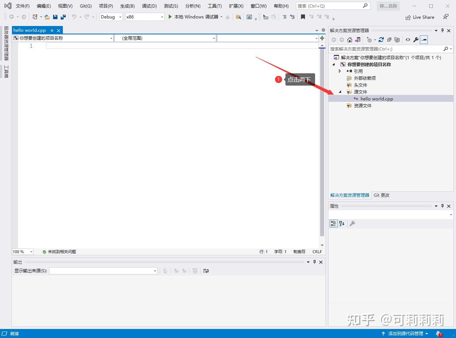Click the Live Share button
This screenshot has width=456, height=338.
420,17
